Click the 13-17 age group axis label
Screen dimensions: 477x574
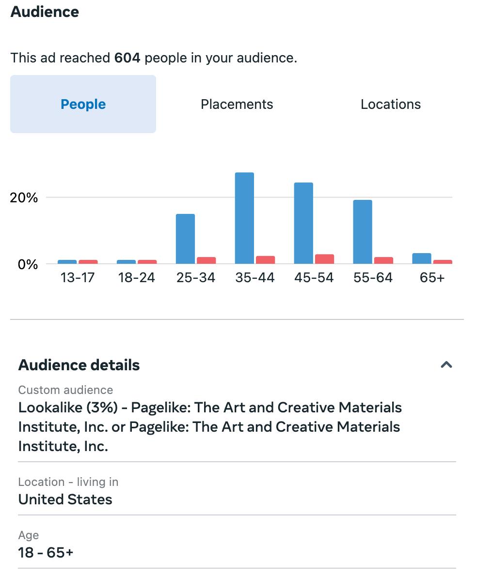[x=78, y=278]
